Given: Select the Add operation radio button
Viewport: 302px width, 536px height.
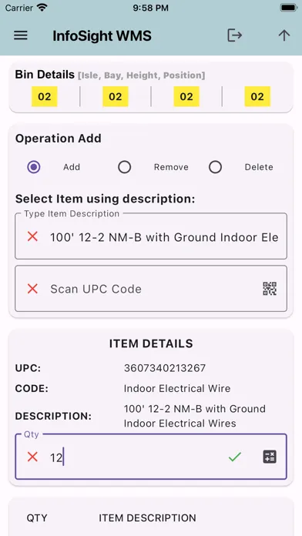Looking at the screenshot, I should [x=34, y=167].
